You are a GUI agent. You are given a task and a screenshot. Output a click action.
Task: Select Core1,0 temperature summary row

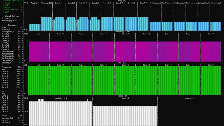tap(12, 36)
